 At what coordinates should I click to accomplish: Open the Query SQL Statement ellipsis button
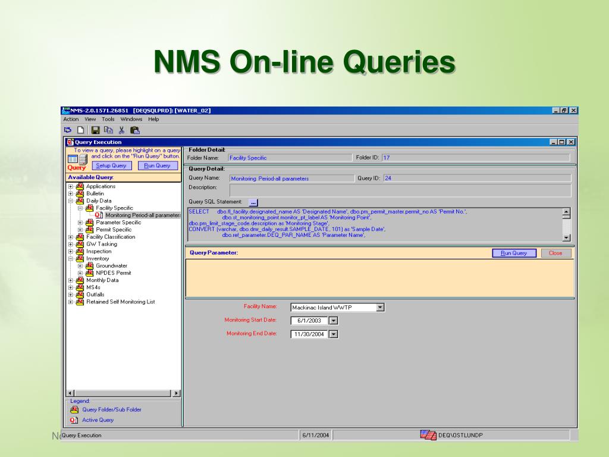point(253,202)
